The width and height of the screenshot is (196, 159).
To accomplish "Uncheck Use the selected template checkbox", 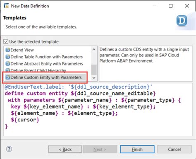I will [6, 41].
